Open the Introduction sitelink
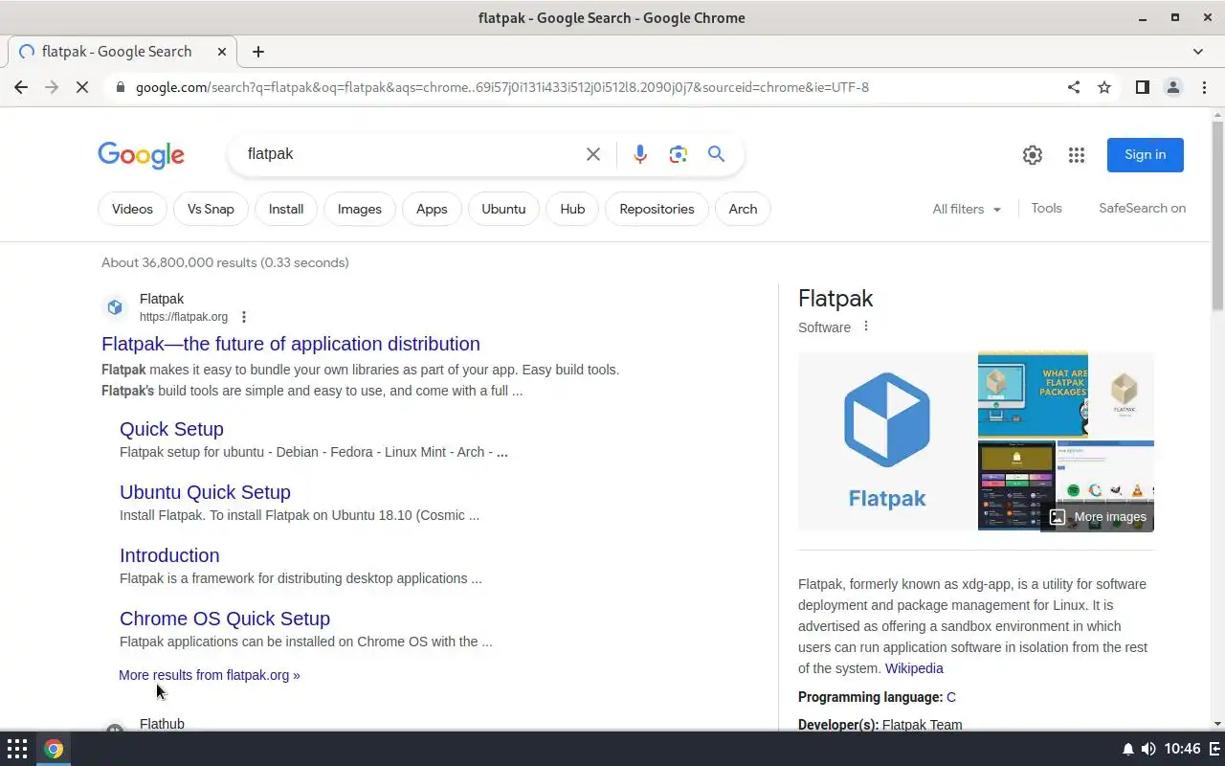This screenshot has height=766, width=1225. pyautogui.click(x=169, y=555)
